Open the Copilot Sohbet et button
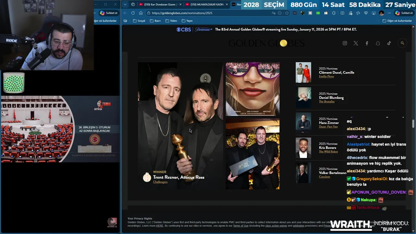 pos(404,13)
